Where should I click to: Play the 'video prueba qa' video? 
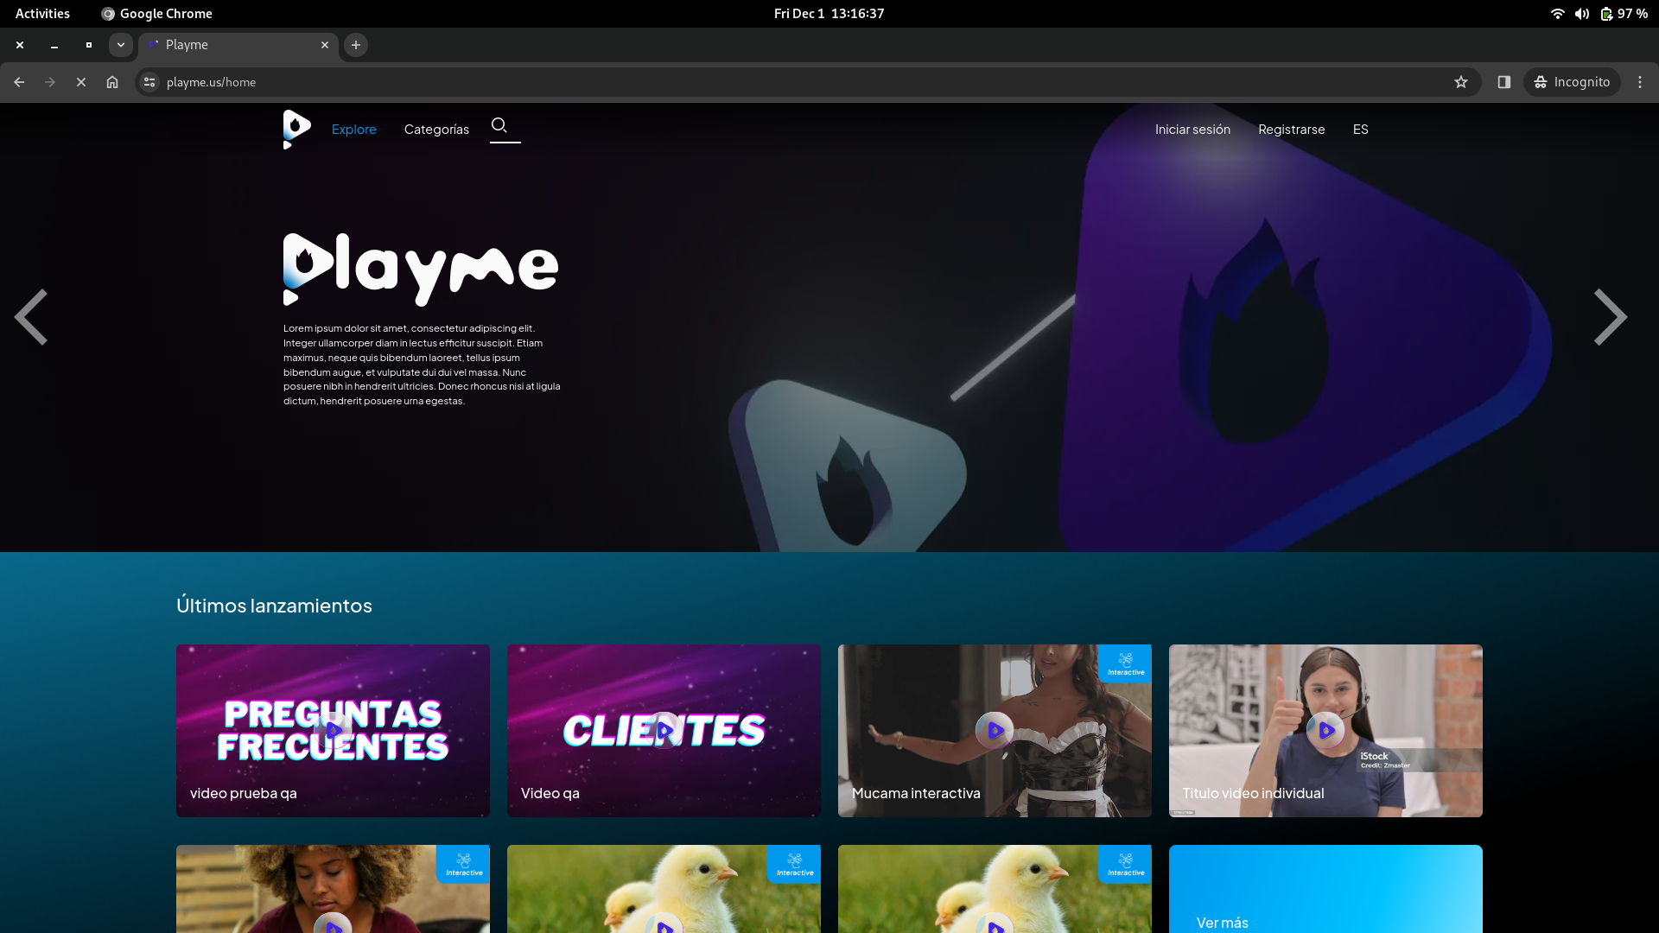click(x=333, y=730)
